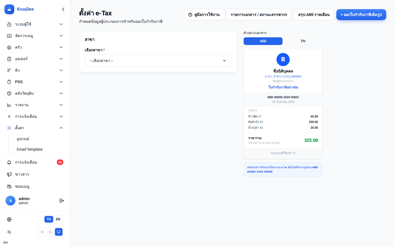395x247 pixels.
Task: Open รายการเอกสาร / สถานะสรรพากร
Action: coord(259,15)
